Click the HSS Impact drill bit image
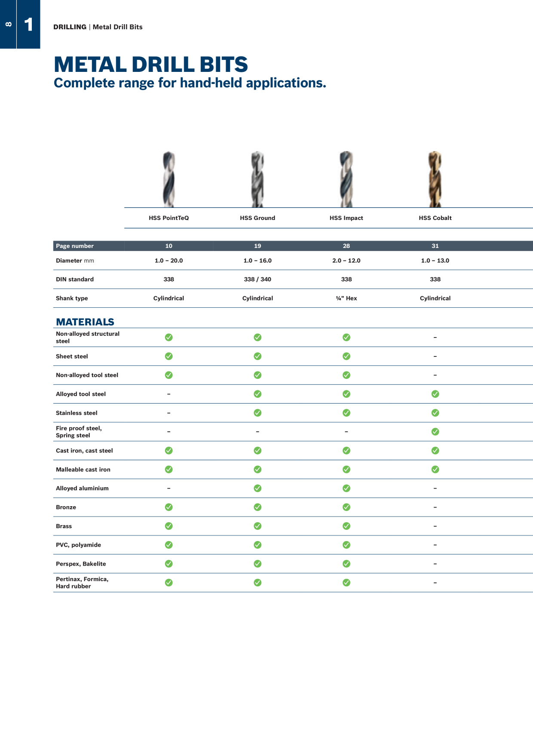This screenshot has height=755, width=533. click(x=346, y=179)
